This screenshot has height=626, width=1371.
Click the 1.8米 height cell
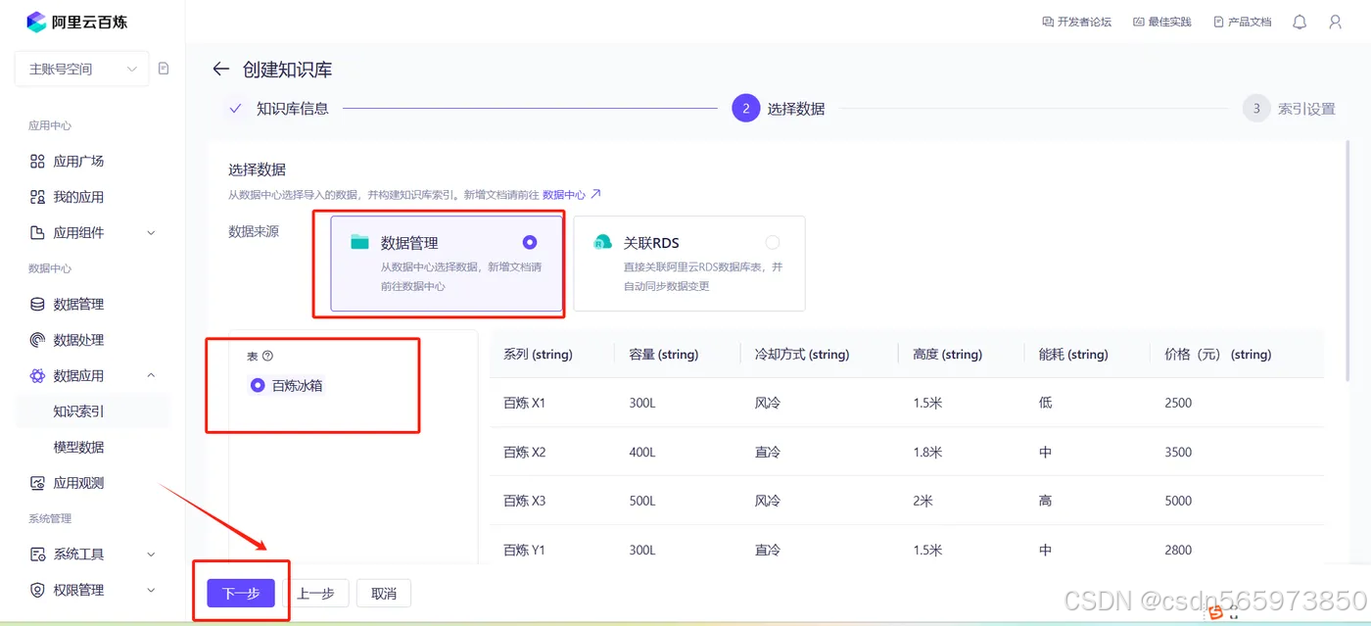click(927, 452)
